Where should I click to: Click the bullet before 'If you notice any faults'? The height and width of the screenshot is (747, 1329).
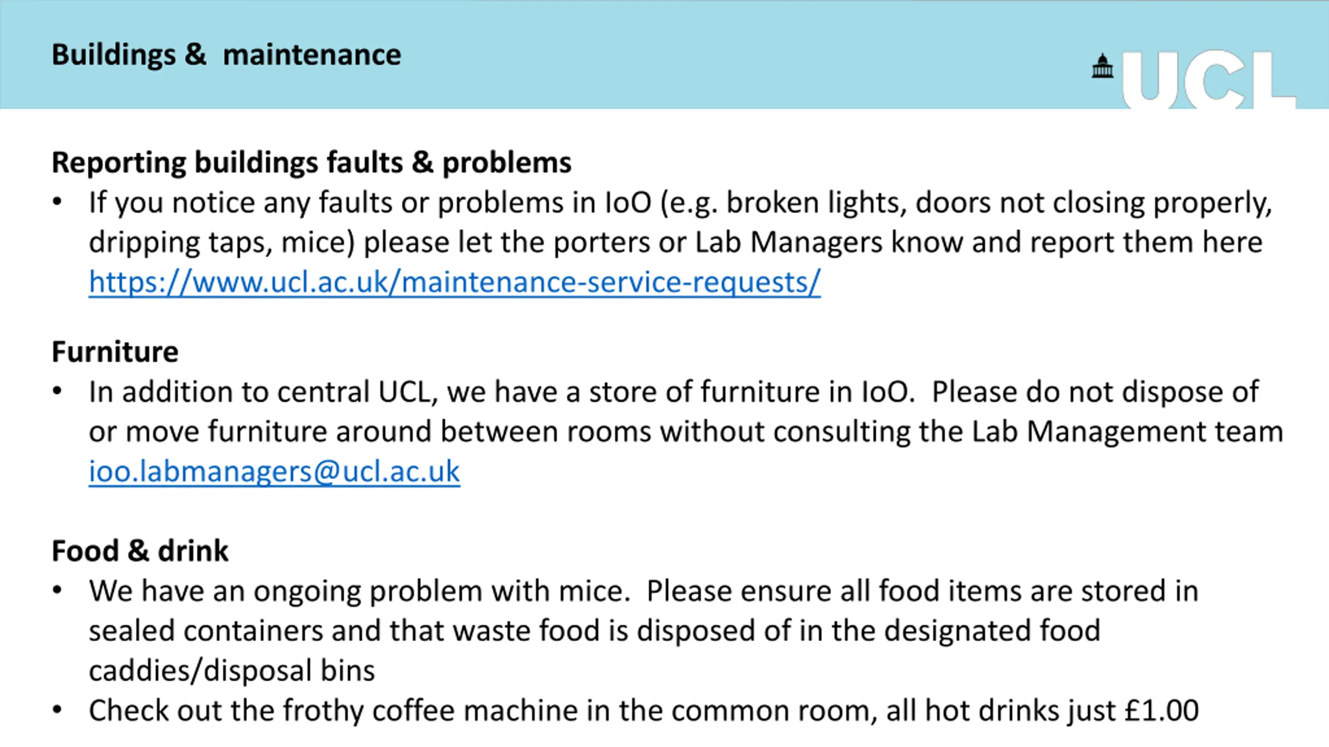point(57,202)
